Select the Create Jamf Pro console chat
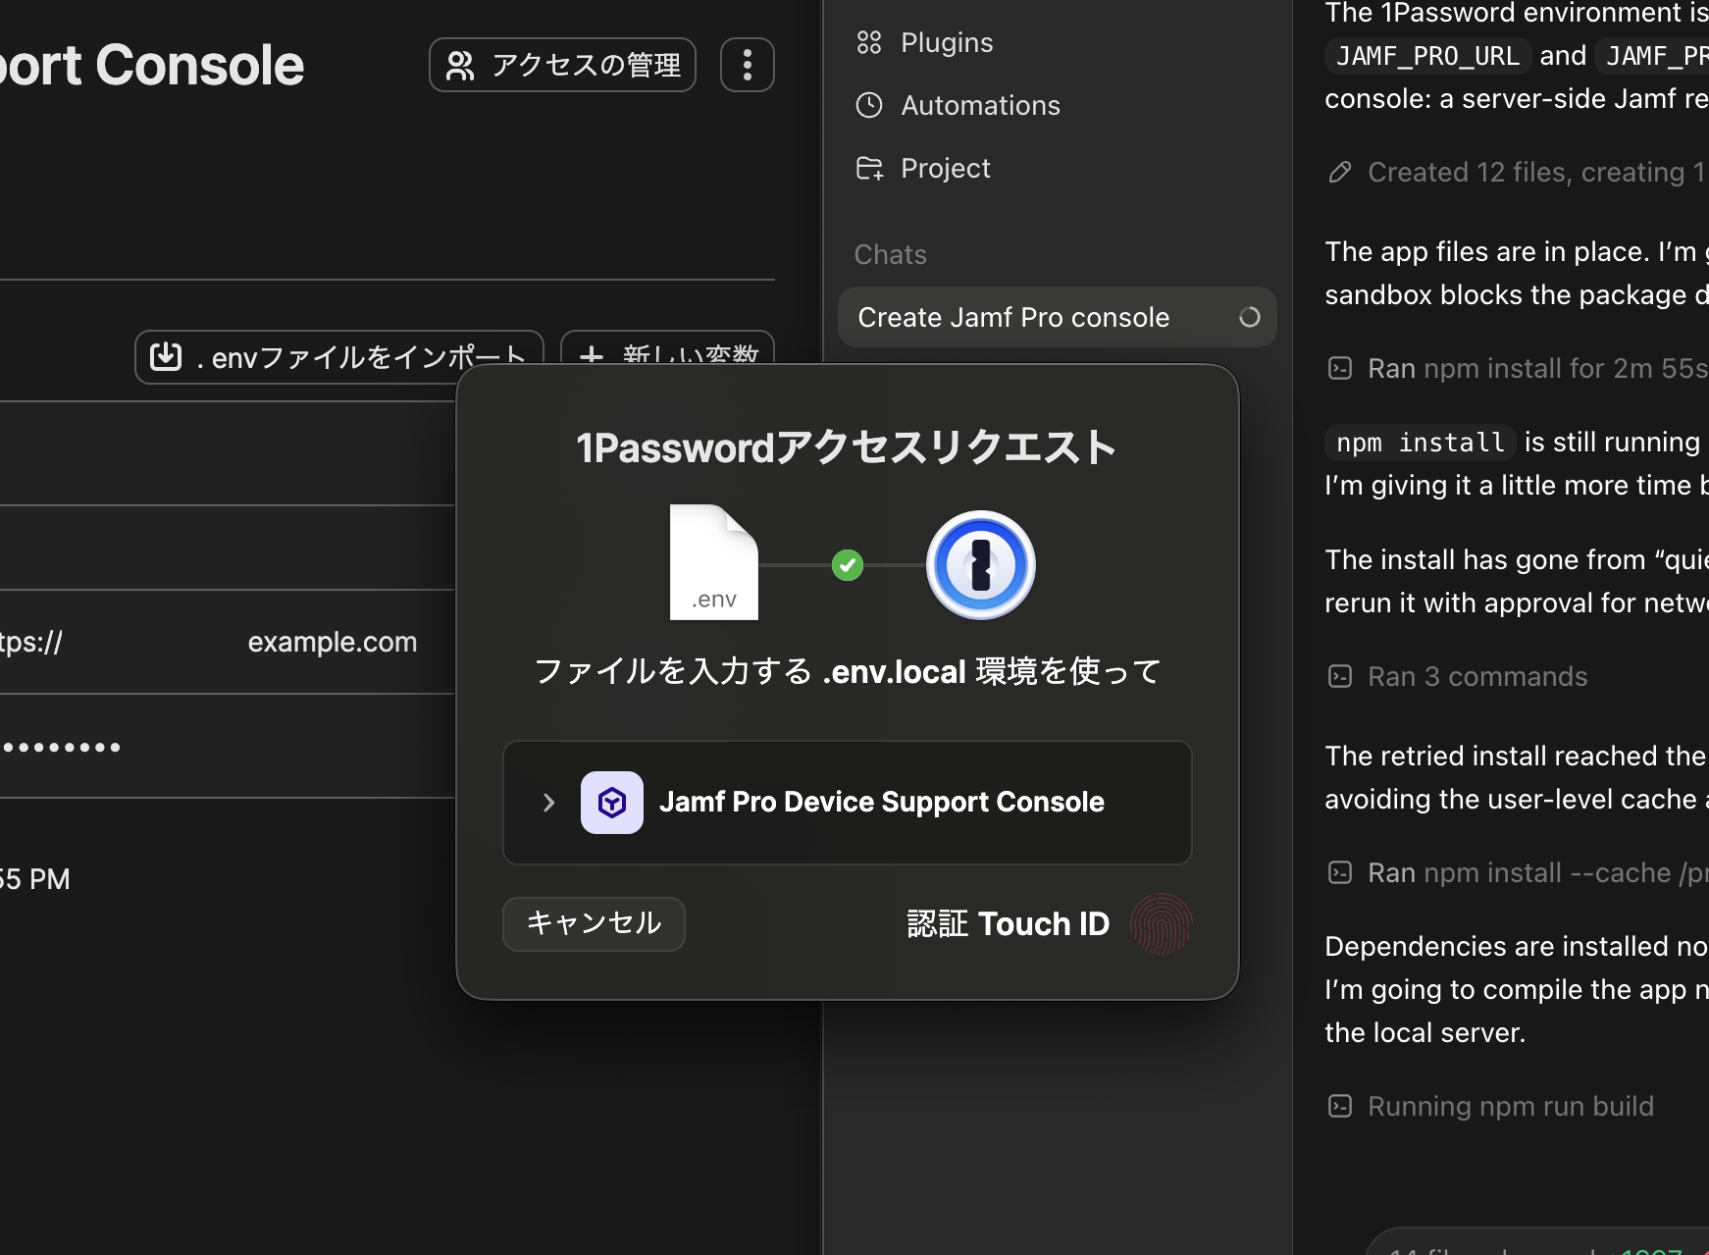1709x1255 pixels. [x=1057, y=317]
